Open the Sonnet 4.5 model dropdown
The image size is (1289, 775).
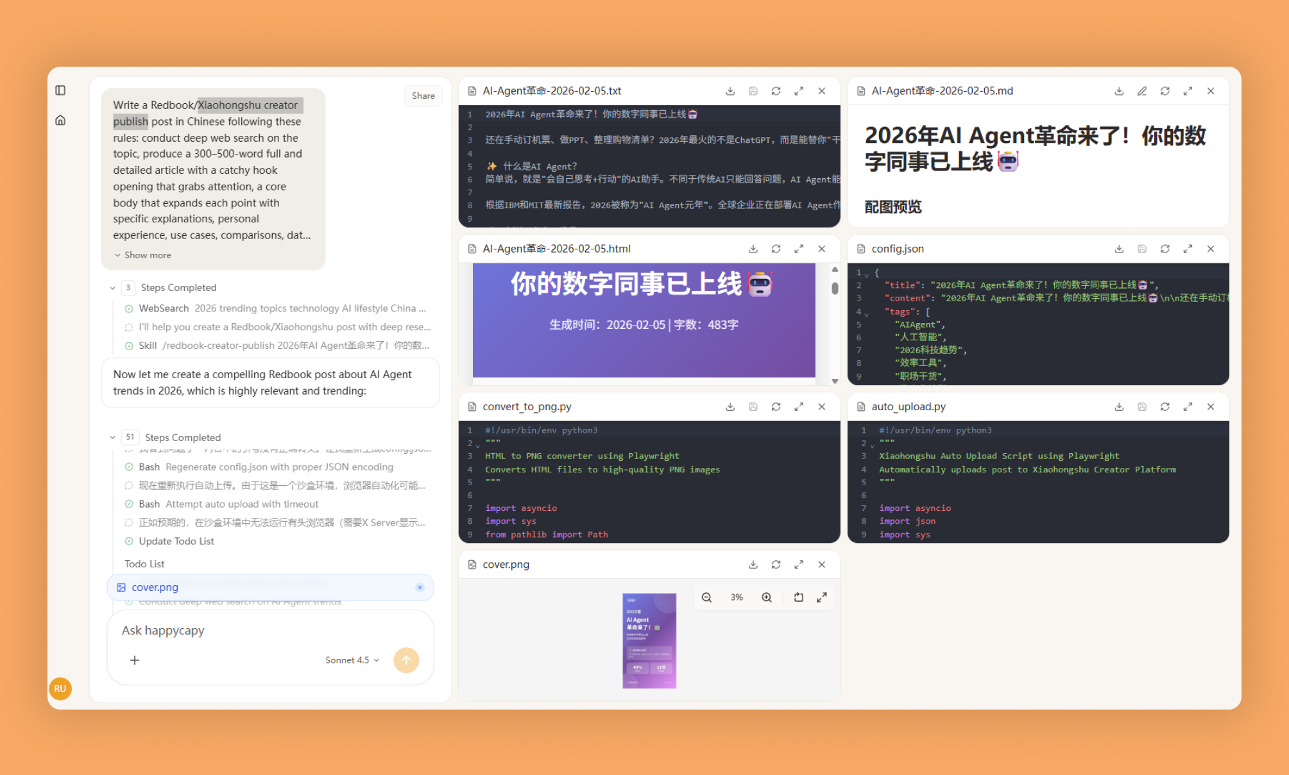click(x=352, y=660)
